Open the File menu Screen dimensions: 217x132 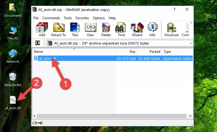coord(36,18)
